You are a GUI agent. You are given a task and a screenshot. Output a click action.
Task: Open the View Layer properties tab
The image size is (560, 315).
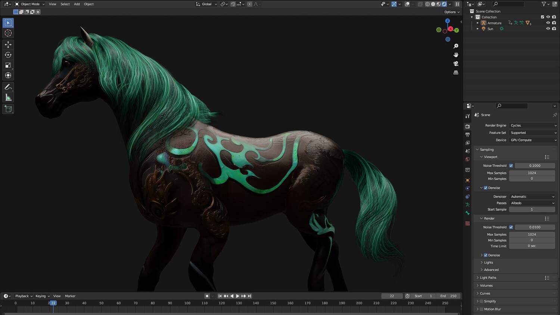(467, 143)
